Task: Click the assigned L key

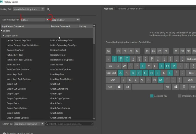Action: pyautogui.click(x=170, y=73)
